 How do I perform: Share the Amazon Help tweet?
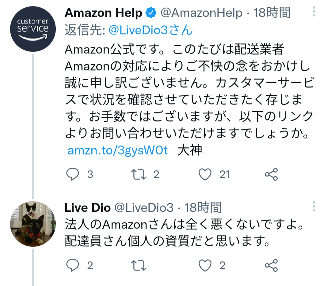pyautogui.click(x=271, y=174)
